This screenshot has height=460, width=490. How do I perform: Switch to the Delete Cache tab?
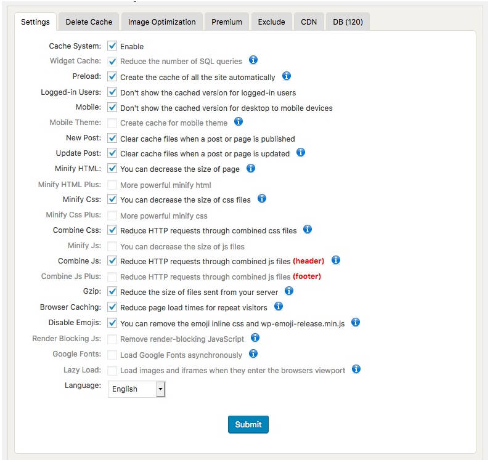click(x=89, y=22)
